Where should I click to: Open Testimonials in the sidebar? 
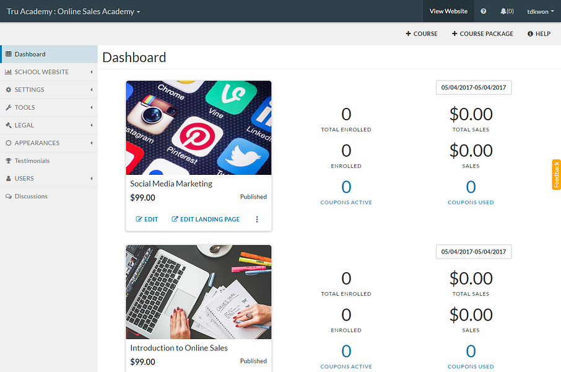tap(49, 161)
